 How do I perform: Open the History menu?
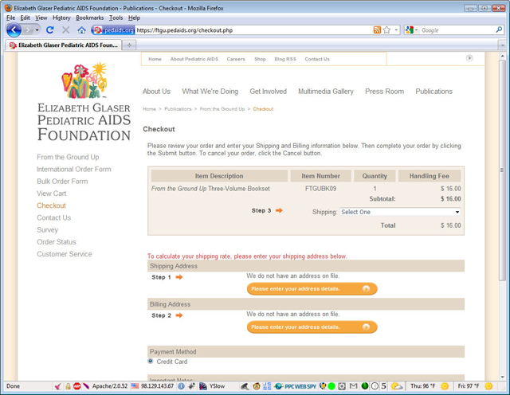[x=61, y=18]
